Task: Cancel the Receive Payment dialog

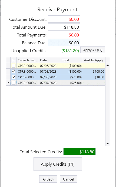Action: click(x=68, y=179)
